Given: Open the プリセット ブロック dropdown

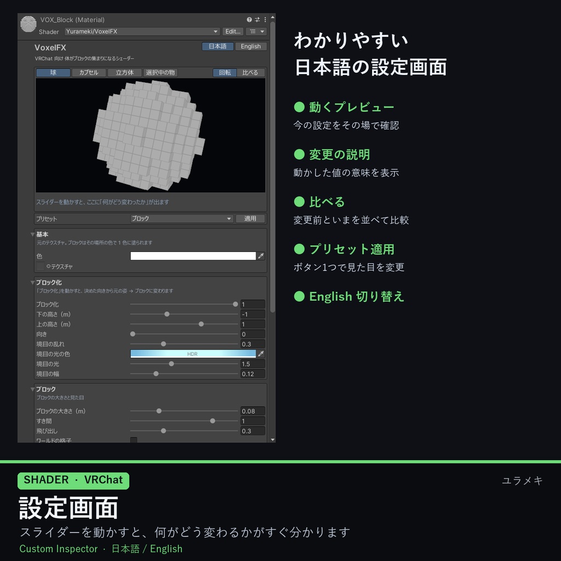Looking at the screenshot, I should [x=182, y=219].
